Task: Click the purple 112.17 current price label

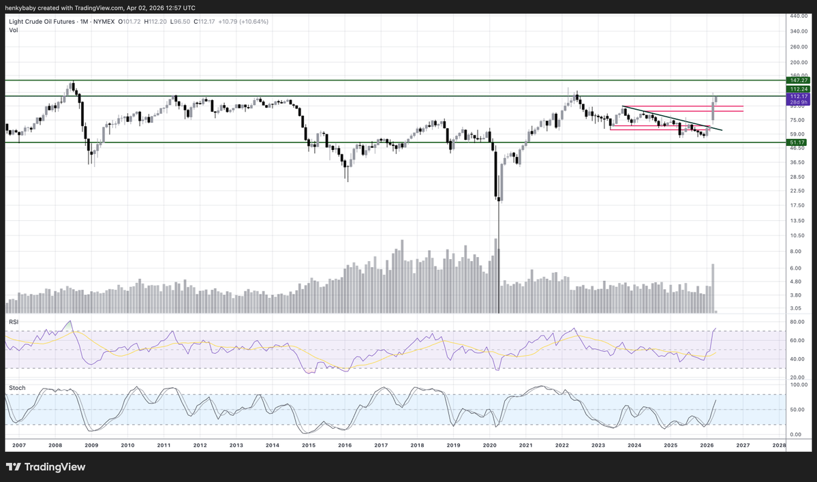Action: 798,96
